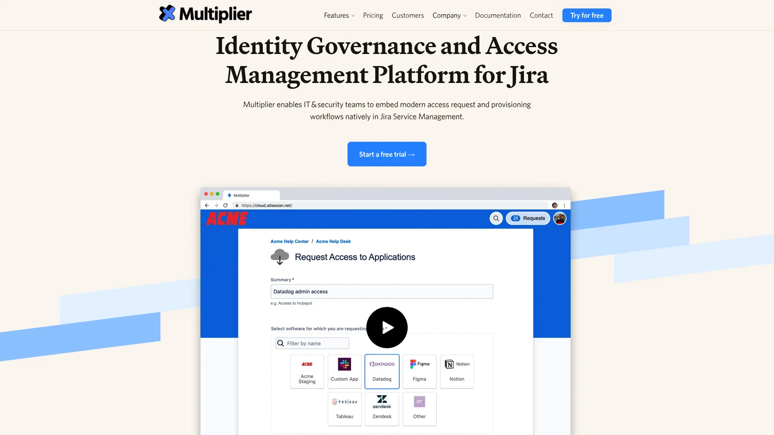The image size is (774, 435).
Task: Click the ACME logo in the blue banner
Action: [227, 219]
